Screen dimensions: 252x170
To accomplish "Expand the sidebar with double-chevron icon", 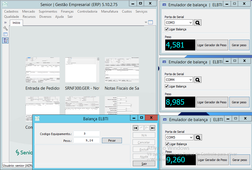I will coord(5,22).
